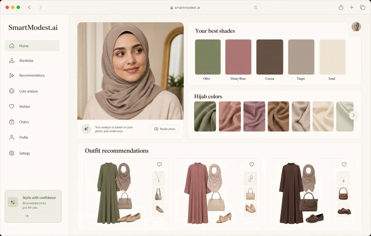The image size is (371, 236).
Task: Reload the page with the refresh icon
Action: coord(256,7)
